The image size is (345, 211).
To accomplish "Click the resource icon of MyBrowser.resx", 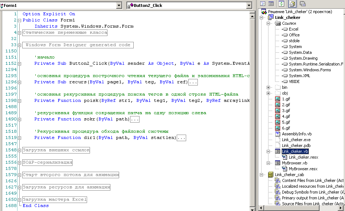I will click(x=285, y=169).
